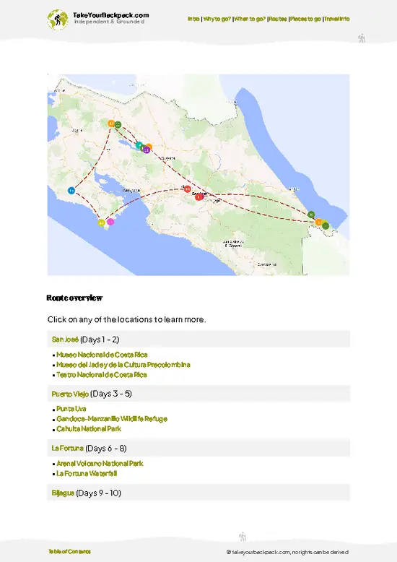The width and height of the screenshot is (397, 562).
Task: Open the Travel info navigation link
Action: (x=337, y=19)
